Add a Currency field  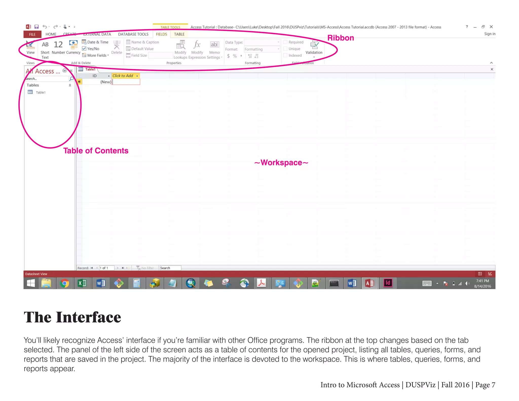(73, 48)
